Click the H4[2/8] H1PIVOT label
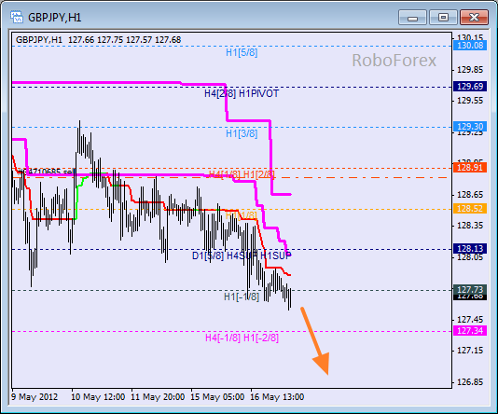The width and height of the screenshot is (498, 414). [242, 93]
